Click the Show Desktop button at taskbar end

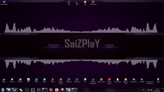point(163,90)
